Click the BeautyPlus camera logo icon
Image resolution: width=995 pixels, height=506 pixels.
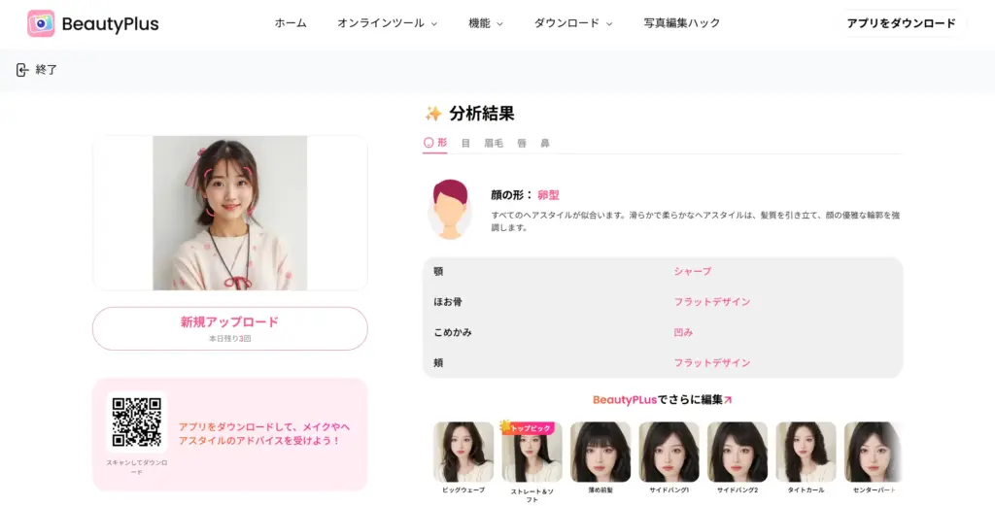[x=41, y=23]
